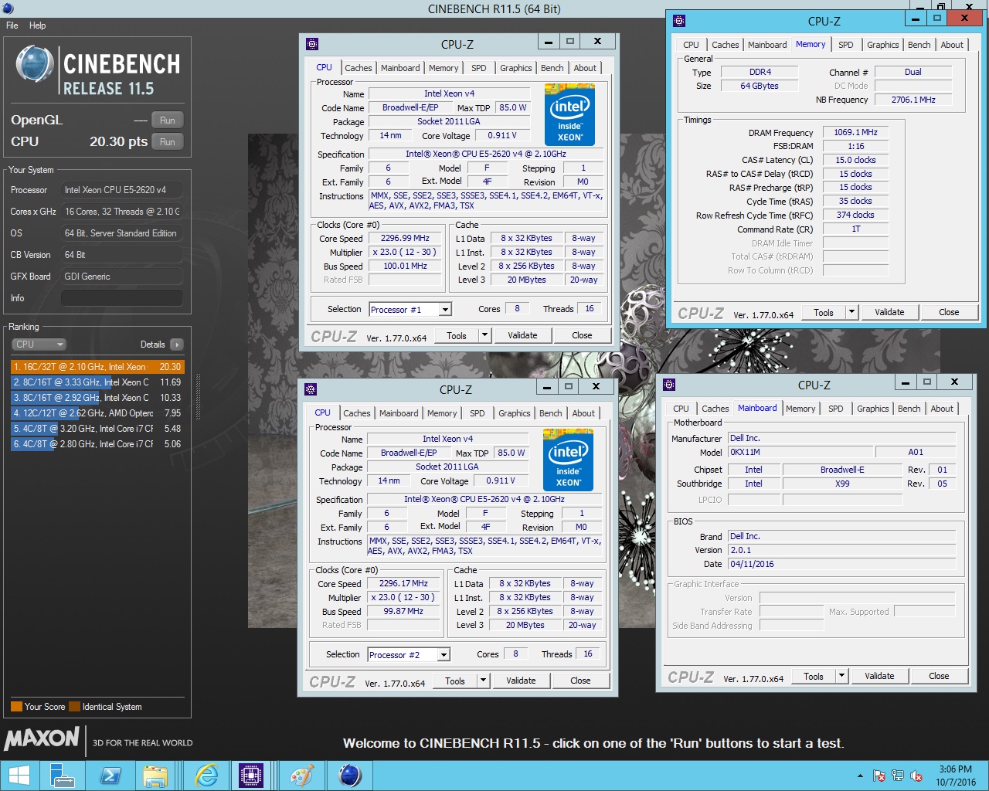Click the Processor field Intel Xeon CPU E5-2620 v4
Image resolution: width=989 pixels, height=791 pixels.
pos(122,190)
